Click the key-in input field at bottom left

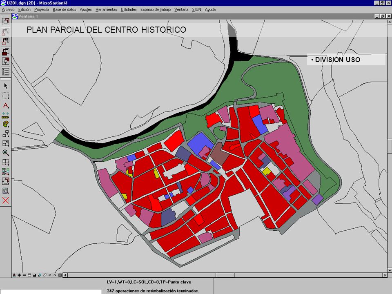(51, 292)
